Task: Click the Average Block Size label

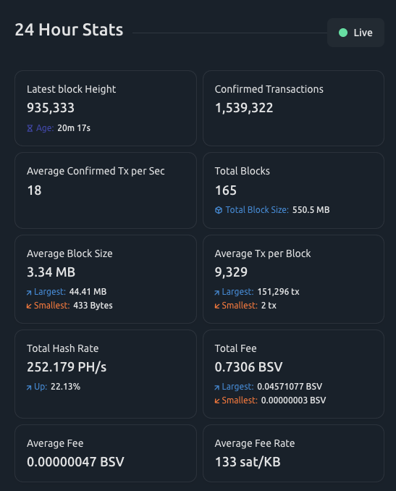Action: pos(69,253)
